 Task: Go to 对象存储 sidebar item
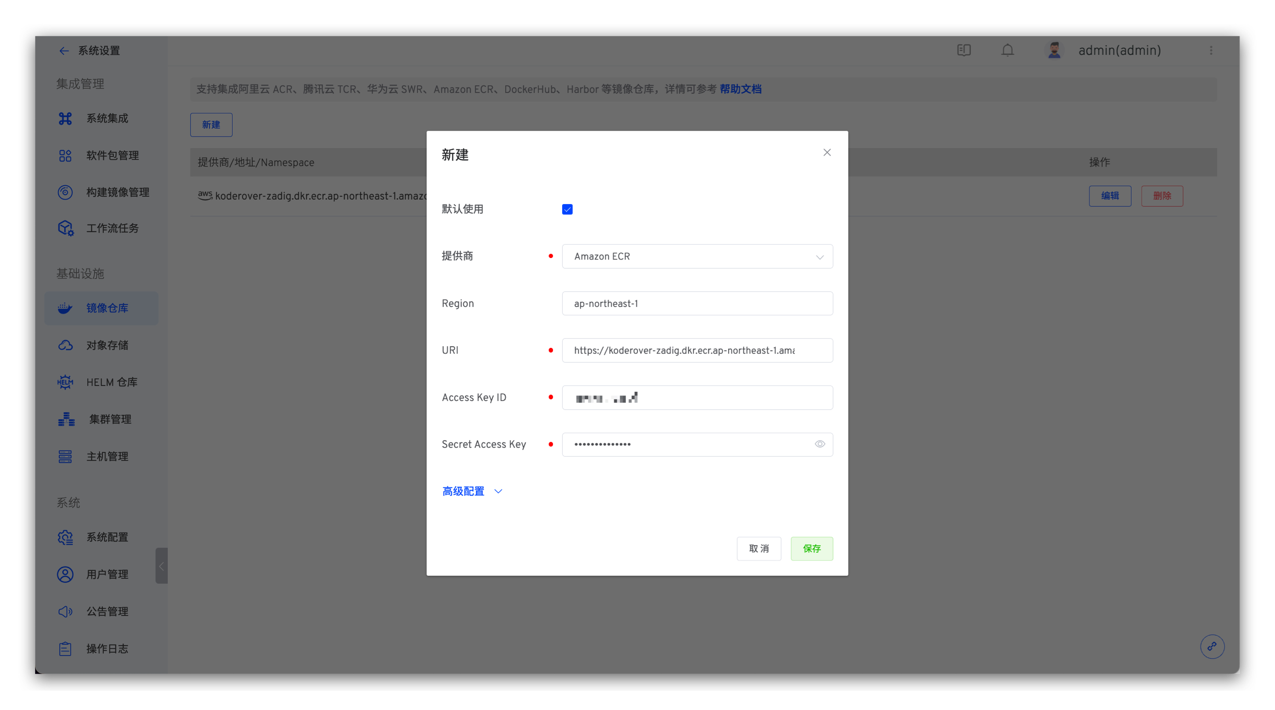(107, 345)
